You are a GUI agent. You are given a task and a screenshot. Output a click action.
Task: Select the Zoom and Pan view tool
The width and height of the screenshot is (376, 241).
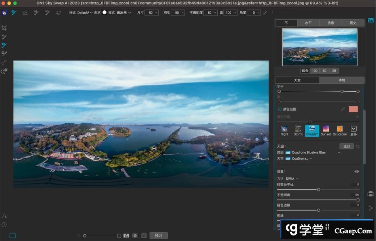click(x=4, y=72)
